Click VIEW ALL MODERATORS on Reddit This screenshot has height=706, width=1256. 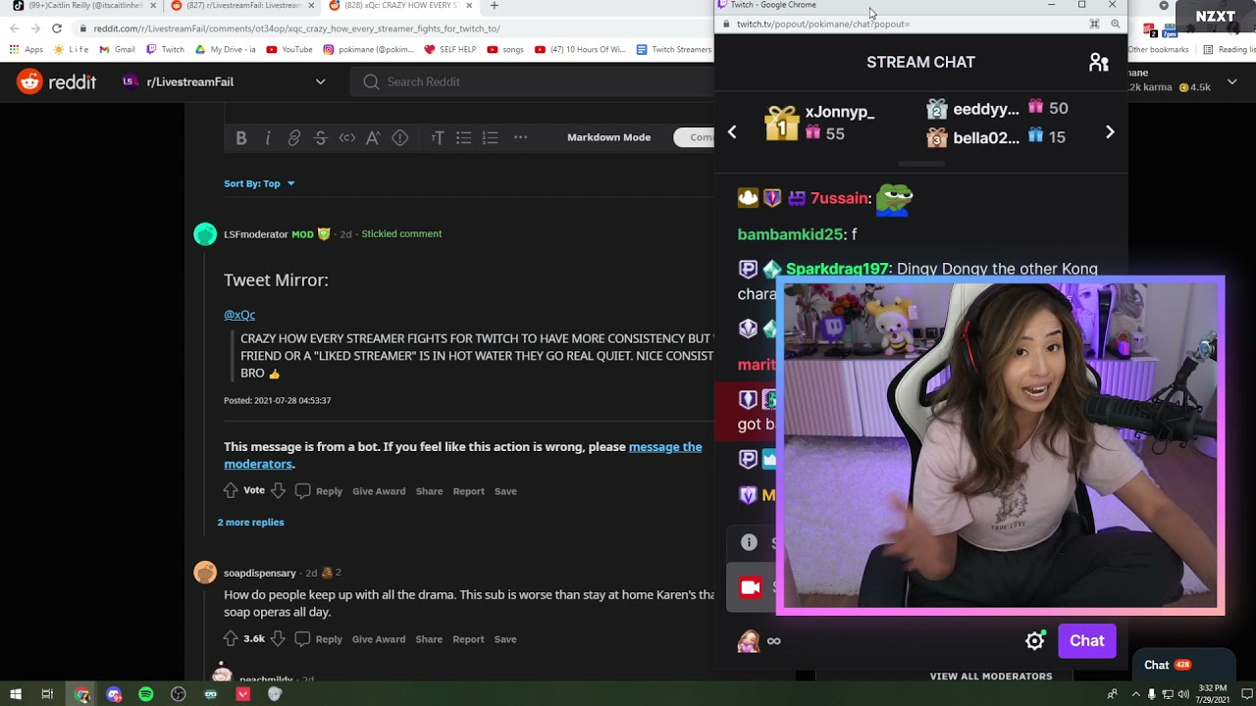point(990,676)
